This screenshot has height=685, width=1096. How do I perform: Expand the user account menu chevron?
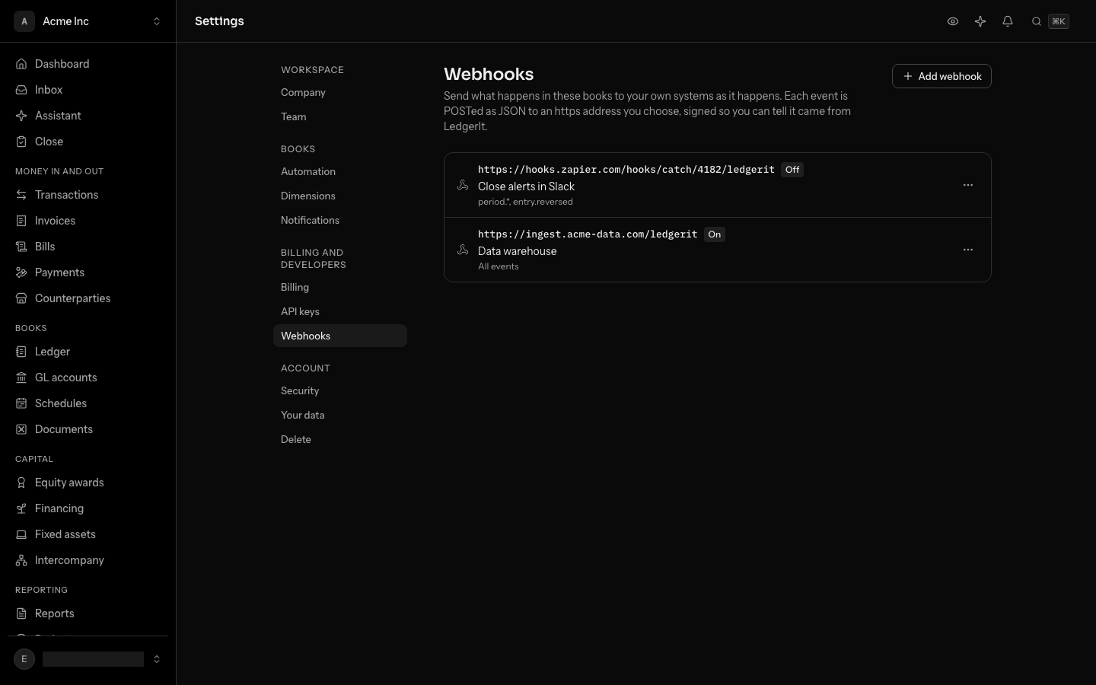[157, 659]
